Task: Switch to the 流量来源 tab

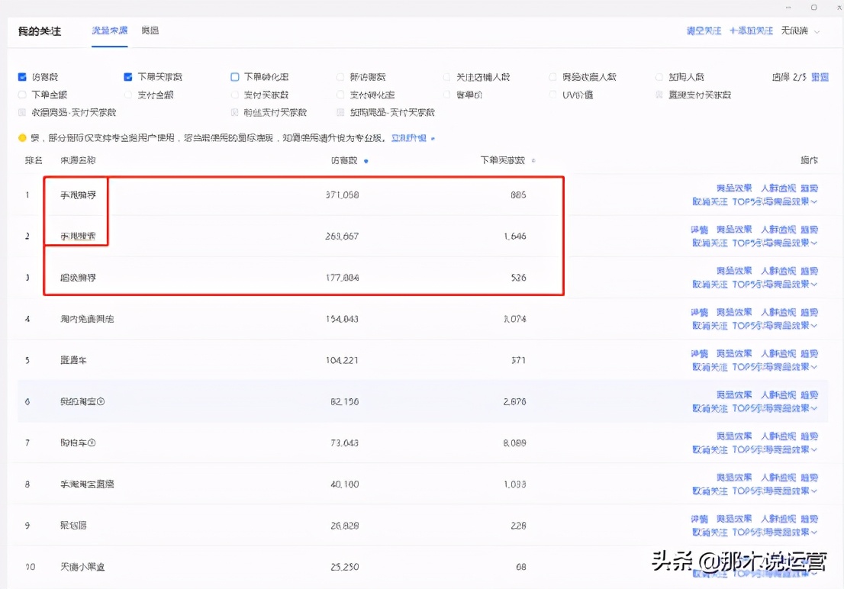Action: tap(109, 31)
